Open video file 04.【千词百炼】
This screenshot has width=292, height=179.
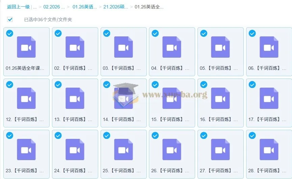pos(172,52)
